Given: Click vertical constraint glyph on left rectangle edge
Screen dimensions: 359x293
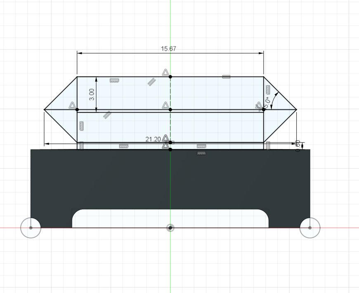Looking at the screenshot, I should (81, 126).
